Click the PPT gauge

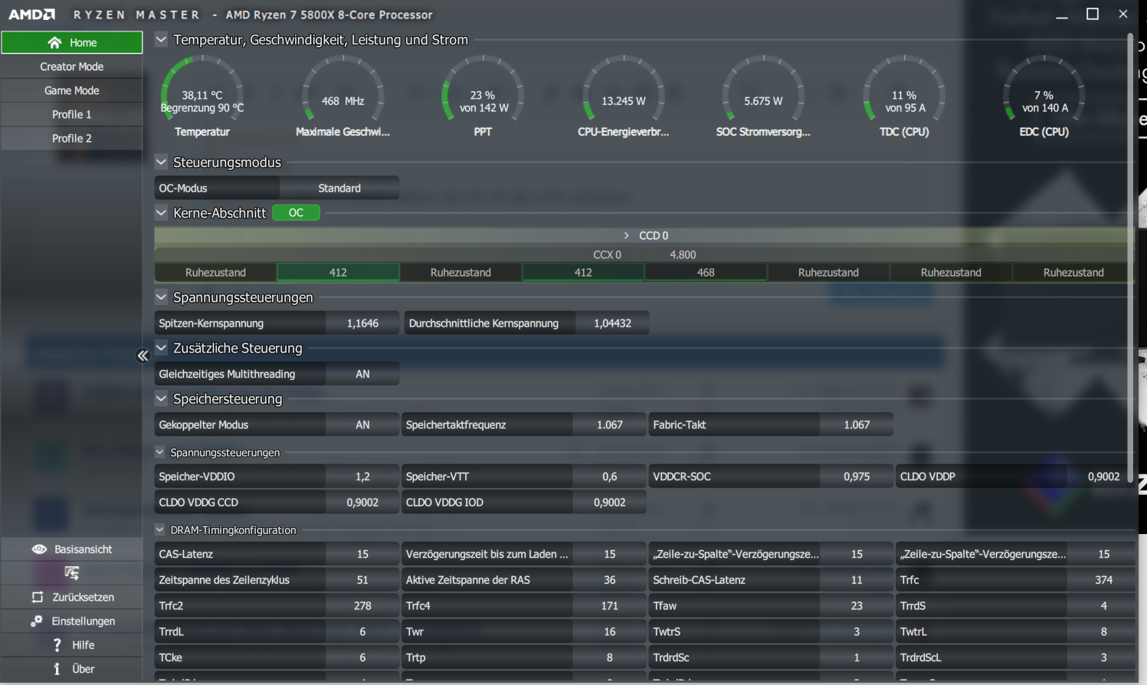point(483,97)
